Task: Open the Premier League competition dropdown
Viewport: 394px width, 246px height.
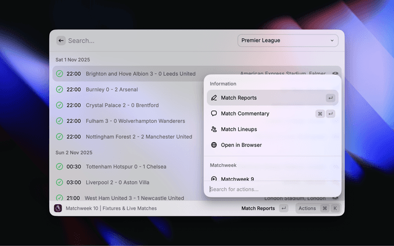Action: pos(288,41)
